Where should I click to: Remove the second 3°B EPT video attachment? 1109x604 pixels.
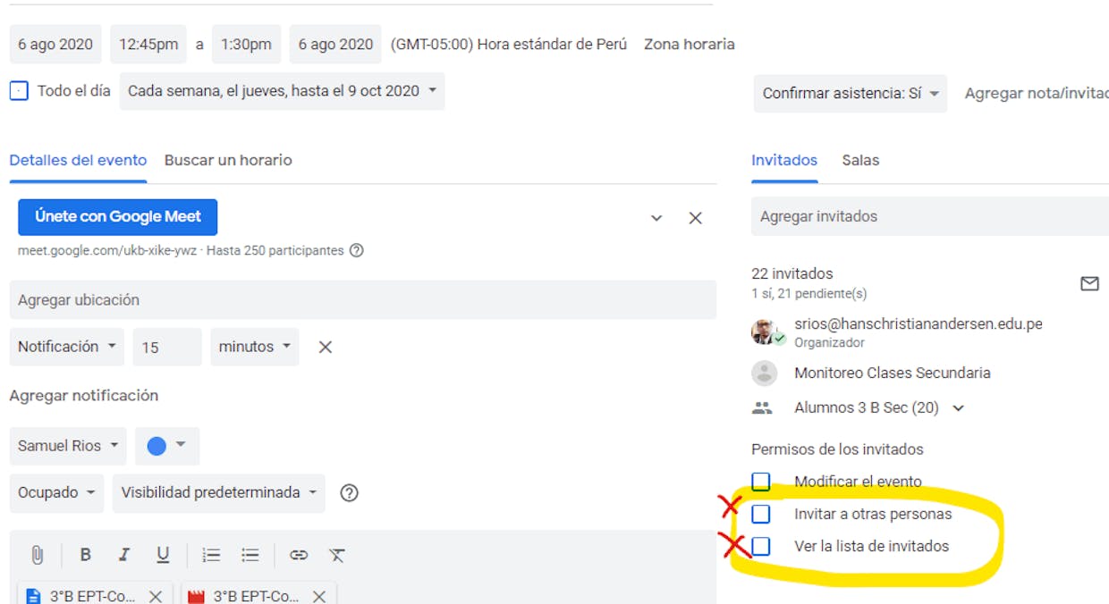(318, 596)
